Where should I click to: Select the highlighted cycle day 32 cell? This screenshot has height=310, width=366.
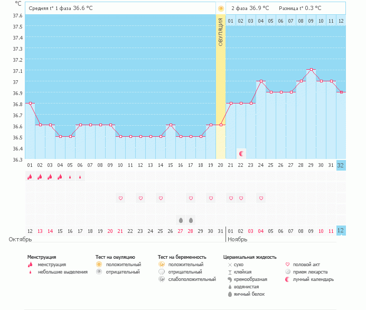341,165
